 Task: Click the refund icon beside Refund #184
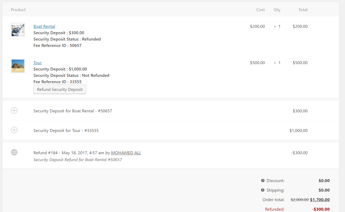point(14,152)
